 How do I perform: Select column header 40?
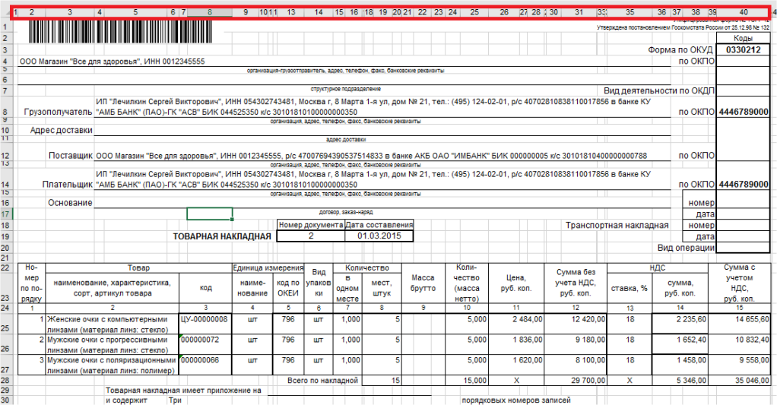(744, 12)
